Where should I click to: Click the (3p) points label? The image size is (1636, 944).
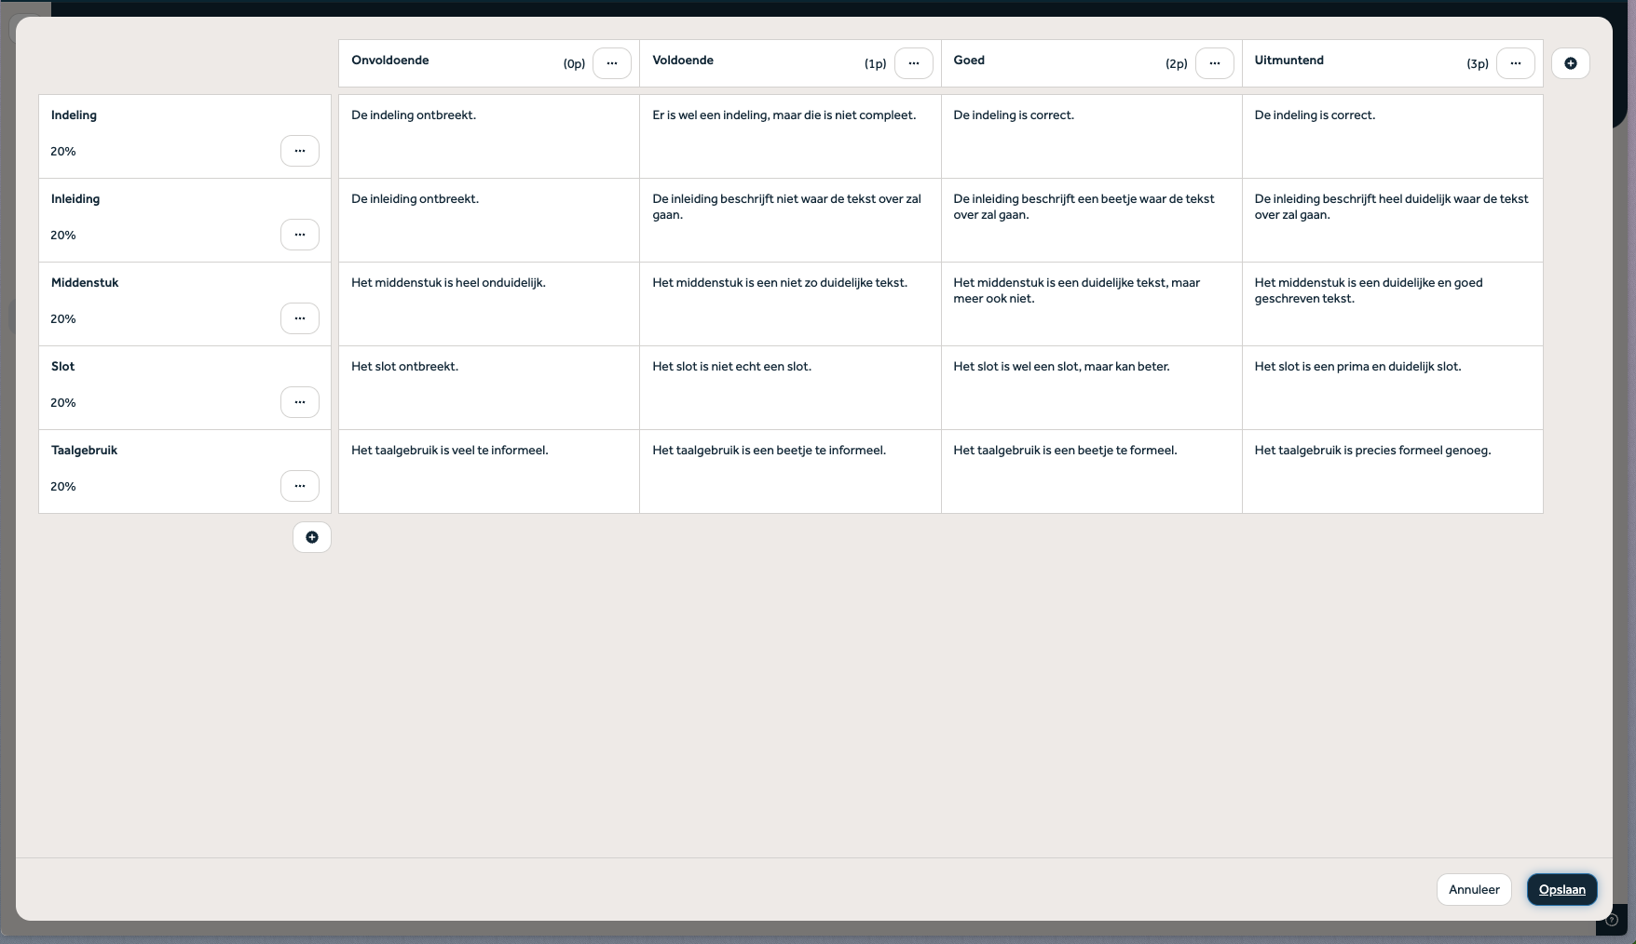click(x=1478, y=64)
